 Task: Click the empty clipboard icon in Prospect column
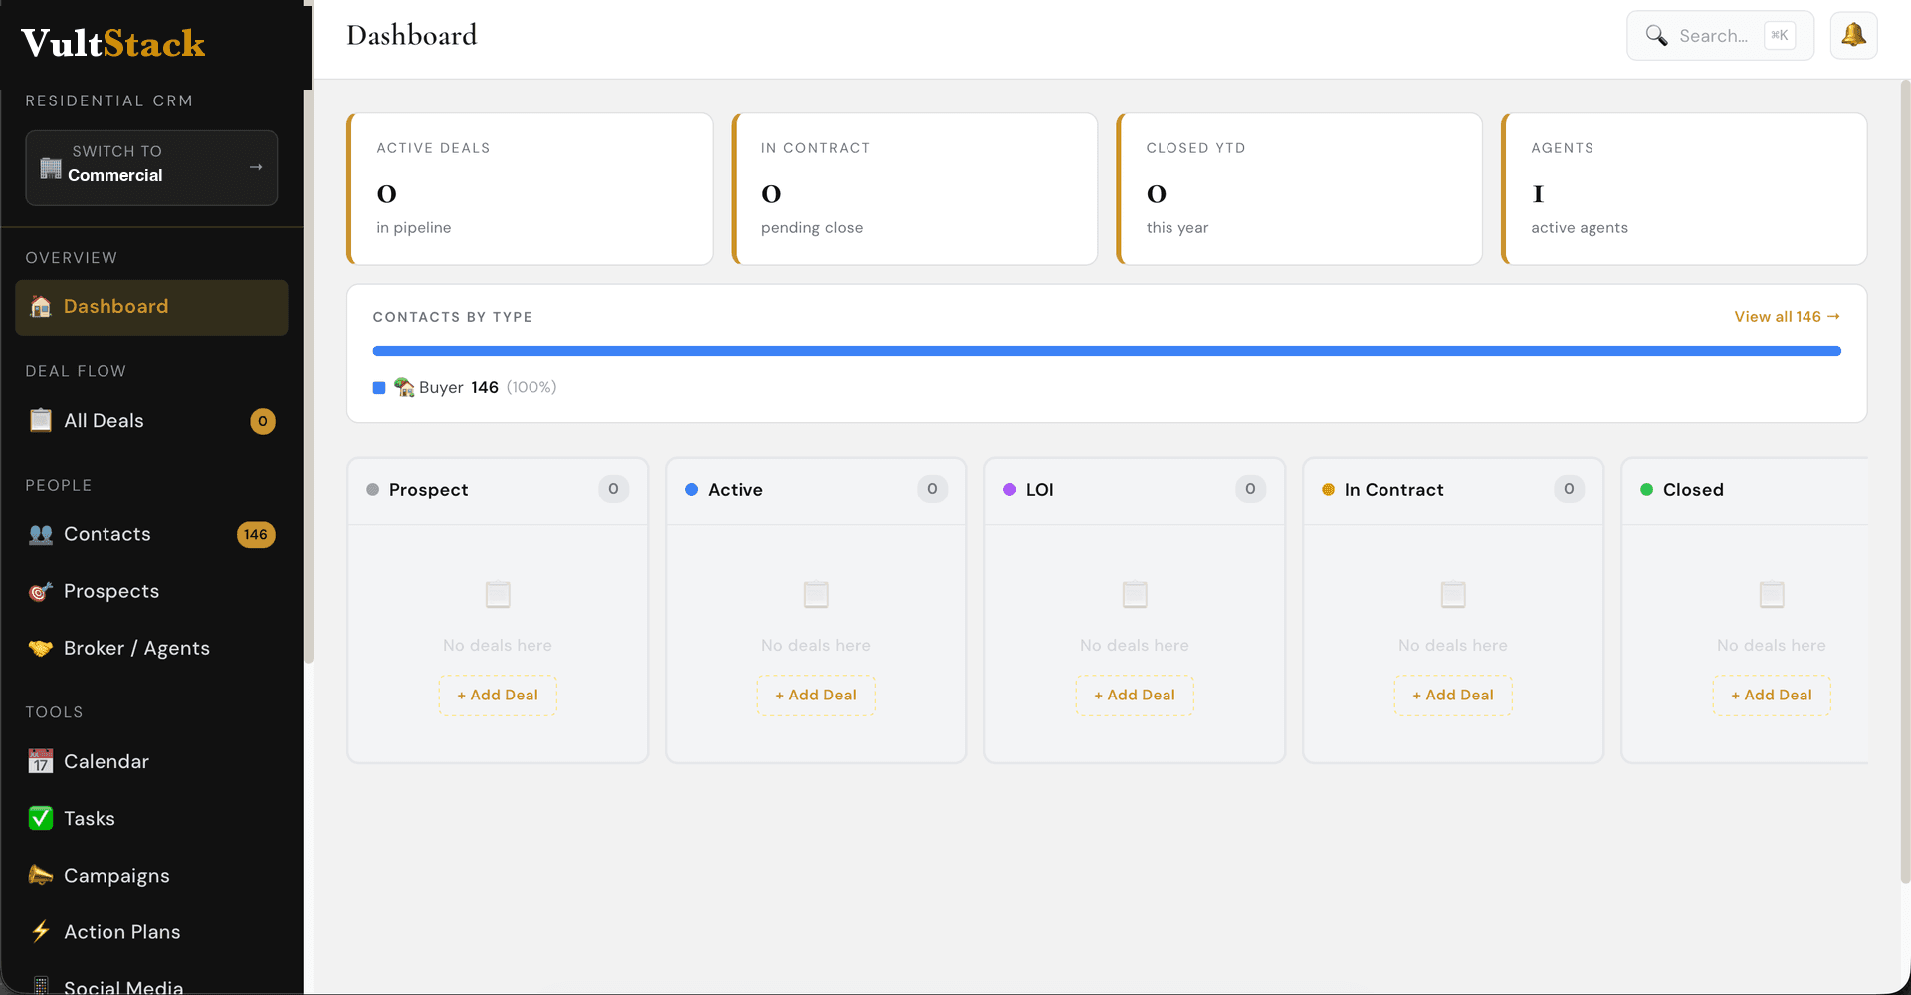click(x=498, y=595)
